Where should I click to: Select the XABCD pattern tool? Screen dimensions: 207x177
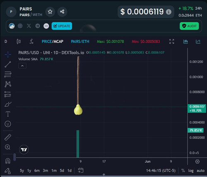click(x=8, y=84)
